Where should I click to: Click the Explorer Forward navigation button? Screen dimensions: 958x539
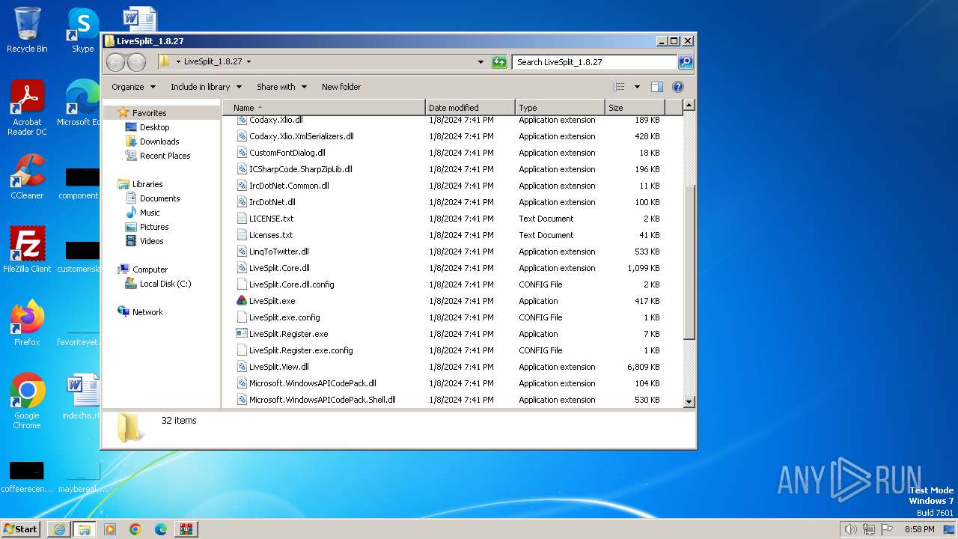coord(136,62)
